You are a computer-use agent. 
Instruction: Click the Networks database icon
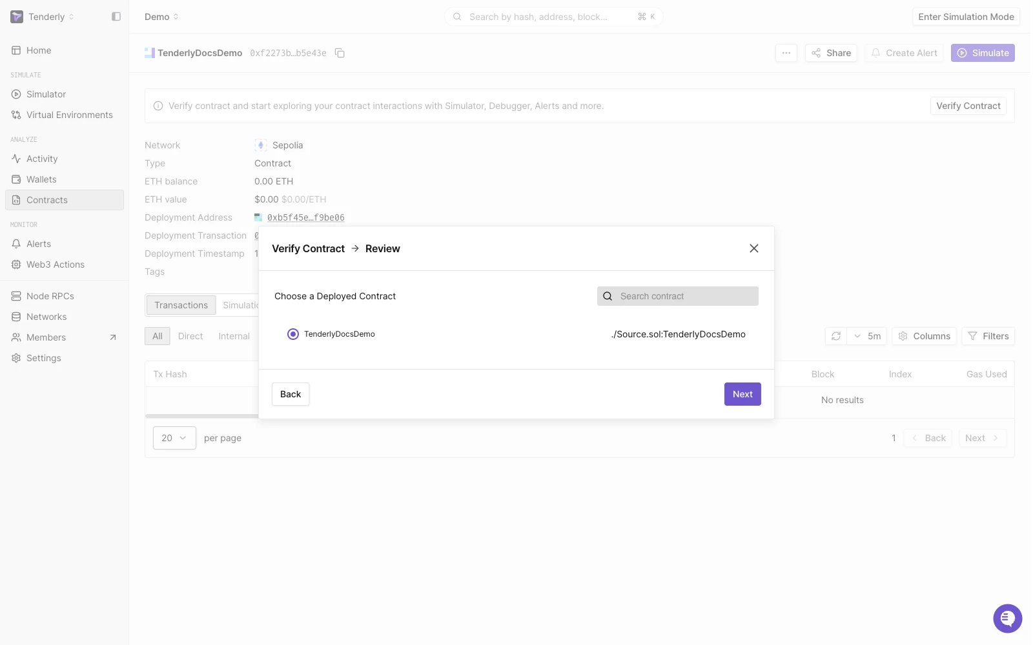[16, 317]
